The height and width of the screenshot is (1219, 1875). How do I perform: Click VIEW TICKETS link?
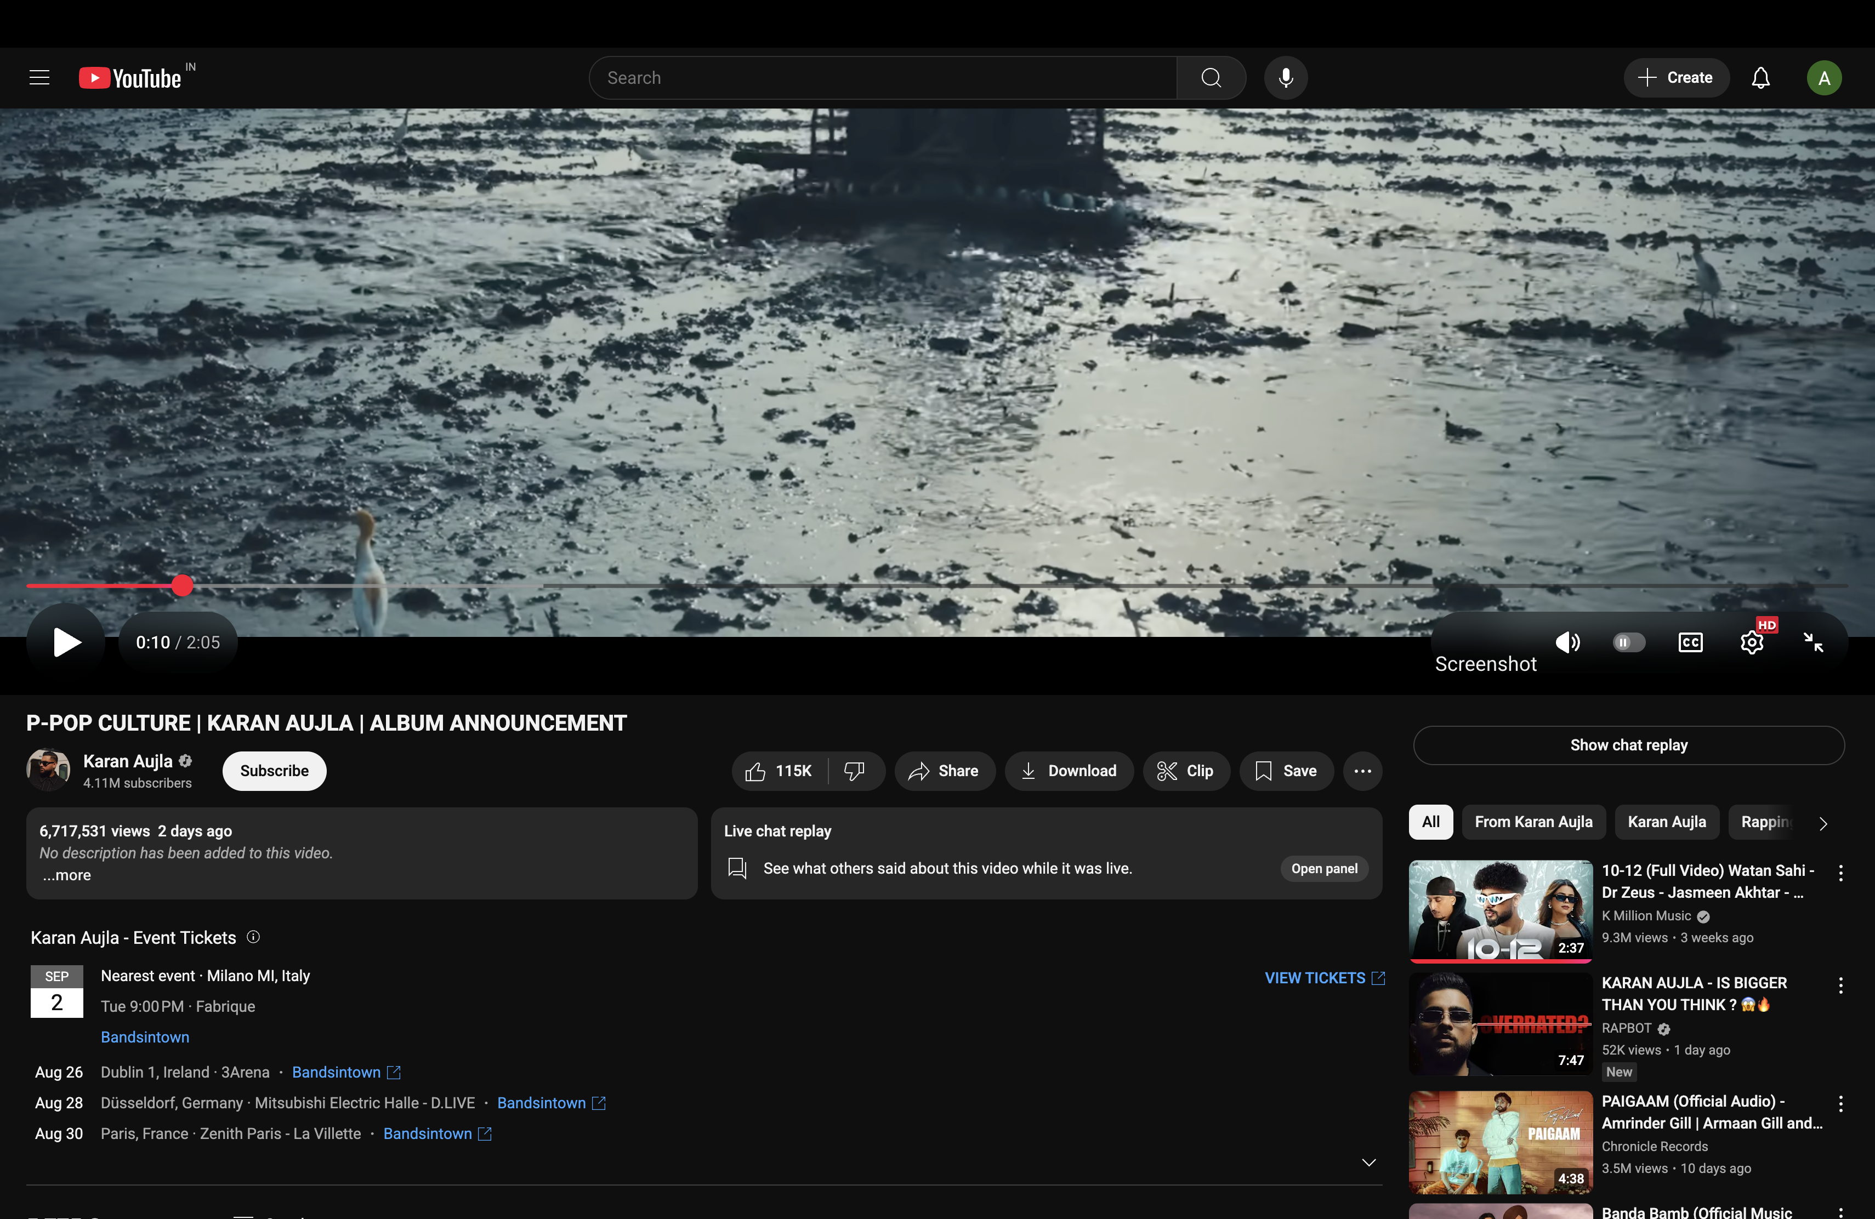[1325, 978]
